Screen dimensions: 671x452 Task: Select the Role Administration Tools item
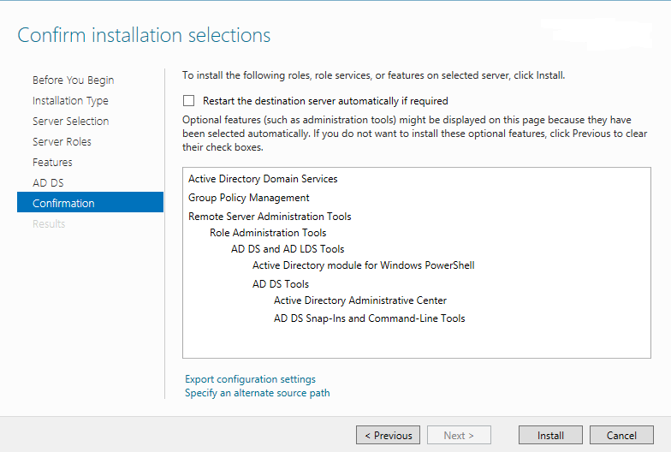pyautogui.click(x=268, y=232)
